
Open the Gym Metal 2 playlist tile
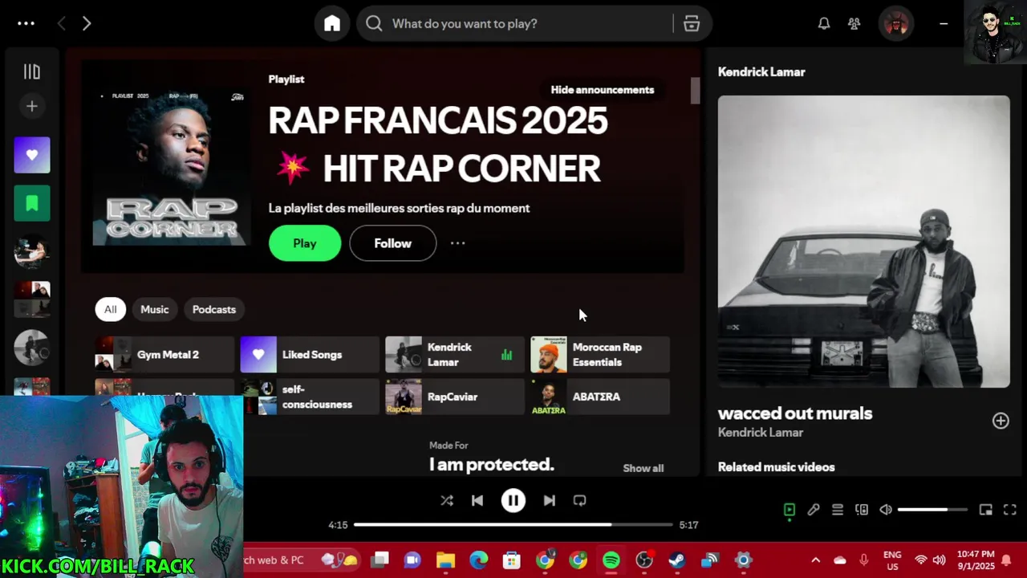tap(164, 355)
